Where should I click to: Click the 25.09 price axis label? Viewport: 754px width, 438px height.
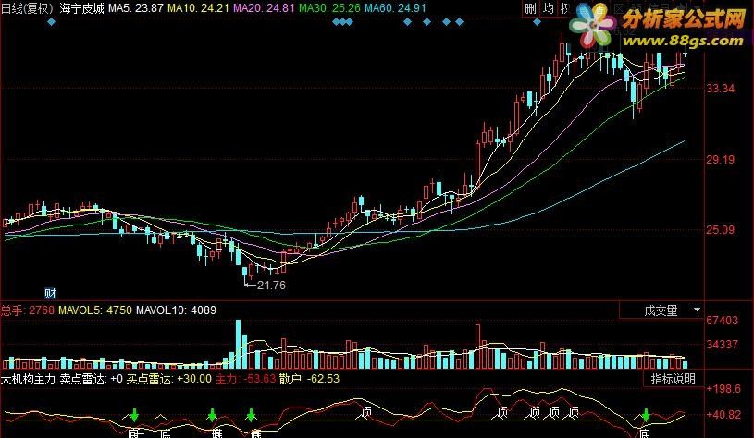[x=720, y=230]
